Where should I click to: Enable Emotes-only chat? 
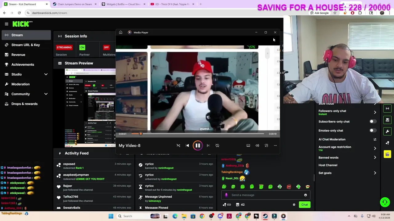tap(372, 130)
